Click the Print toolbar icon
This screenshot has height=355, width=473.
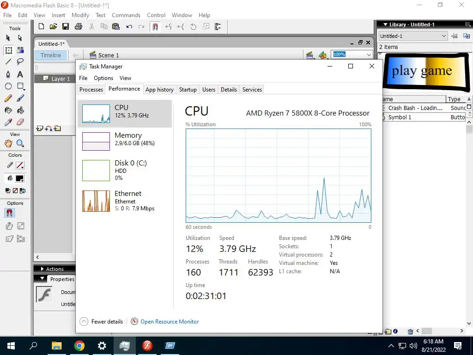(x=79, y=26)
